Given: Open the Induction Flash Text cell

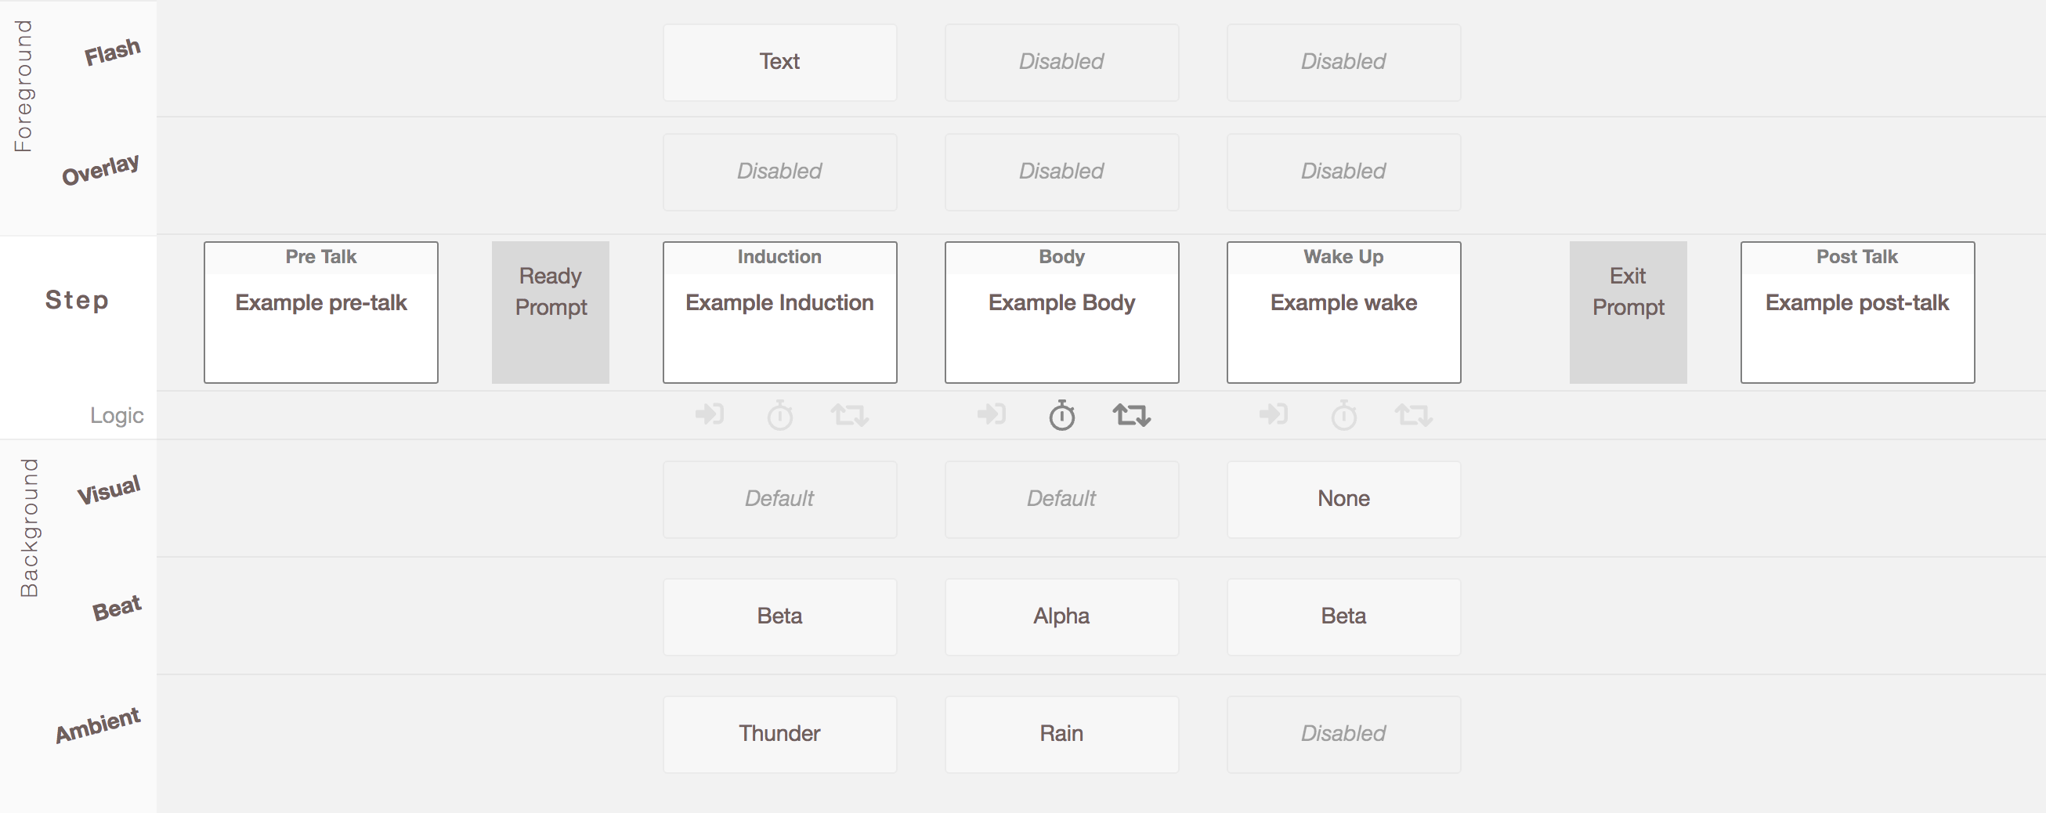Looking at the screenshot, I should tap(780, 63).
